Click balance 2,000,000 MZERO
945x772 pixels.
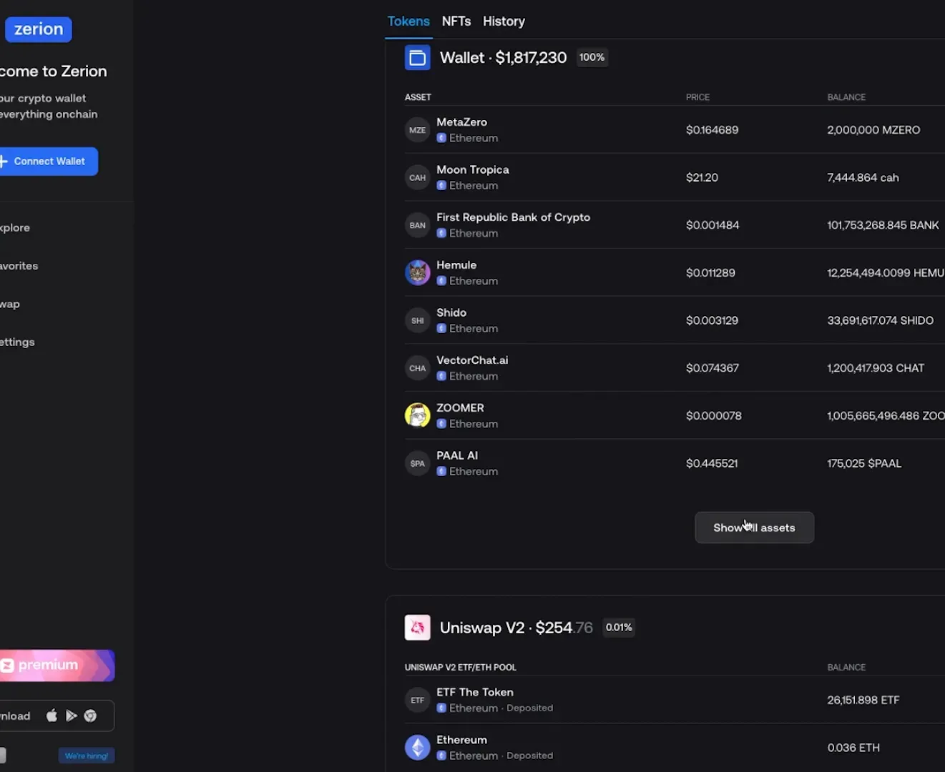coord(873,130)
